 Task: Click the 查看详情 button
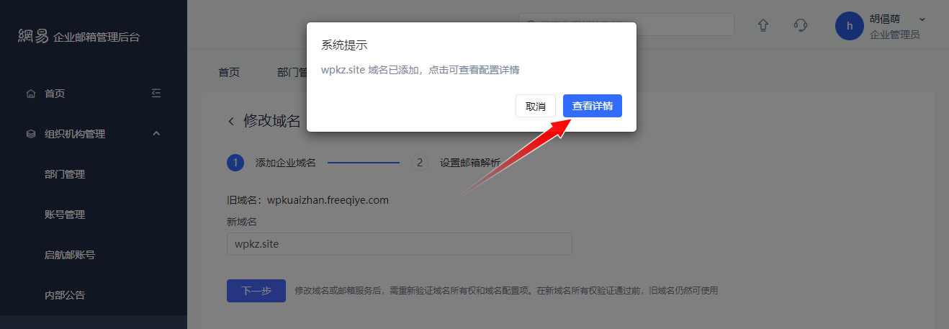coord(593,106)
